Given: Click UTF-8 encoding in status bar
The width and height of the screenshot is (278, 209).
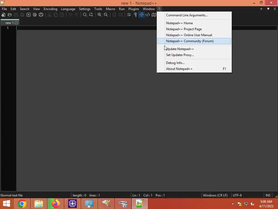Looking at the screenshot, I should click(237, 195).
